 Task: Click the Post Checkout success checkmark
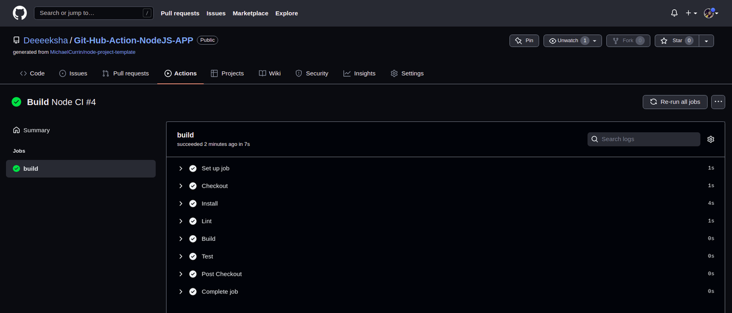(x=193, y=274)
